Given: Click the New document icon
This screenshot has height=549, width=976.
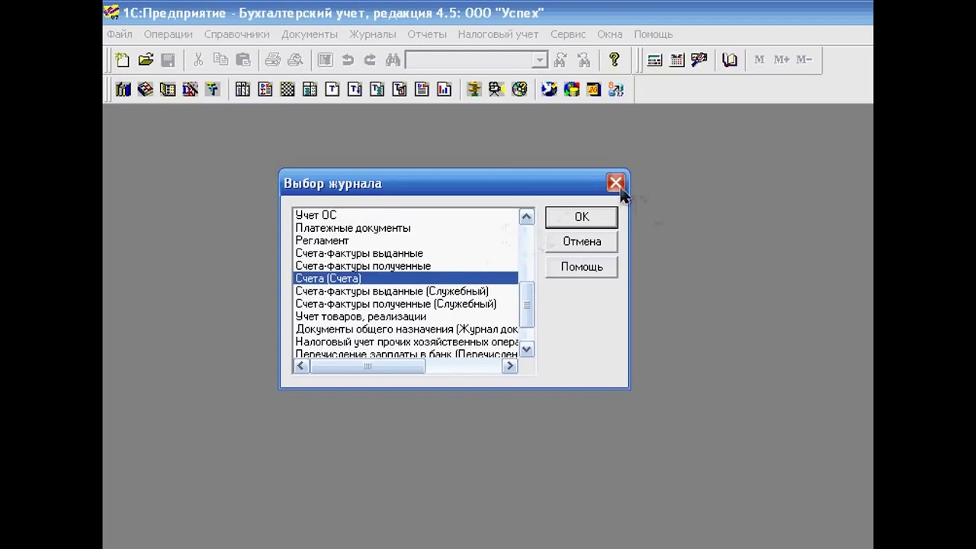Looking at the screenshot, I should pyautogui.click(x=123, y=59).
